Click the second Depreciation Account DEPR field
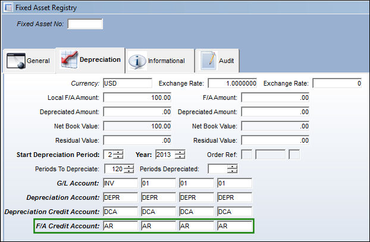This screenshot has height=242, width=370. pyautogui.click(x=159, y=197)
